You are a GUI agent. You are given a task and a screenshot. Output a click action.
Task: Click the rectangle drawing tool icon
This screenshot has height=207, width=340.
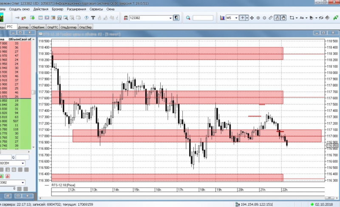click(292, 18)
